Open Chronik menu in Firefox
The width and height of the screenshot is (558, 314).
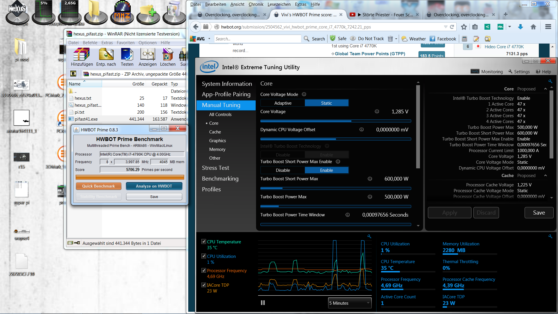[x=256, y=4]
